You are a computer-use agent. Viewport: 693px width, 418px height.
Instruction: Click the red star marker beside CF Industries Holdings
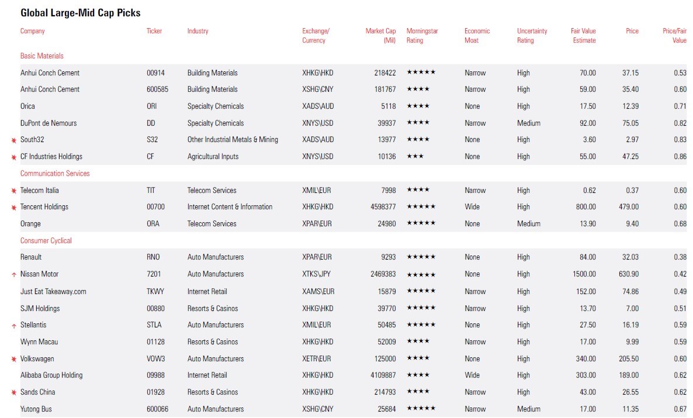click(x=14, y=157)
